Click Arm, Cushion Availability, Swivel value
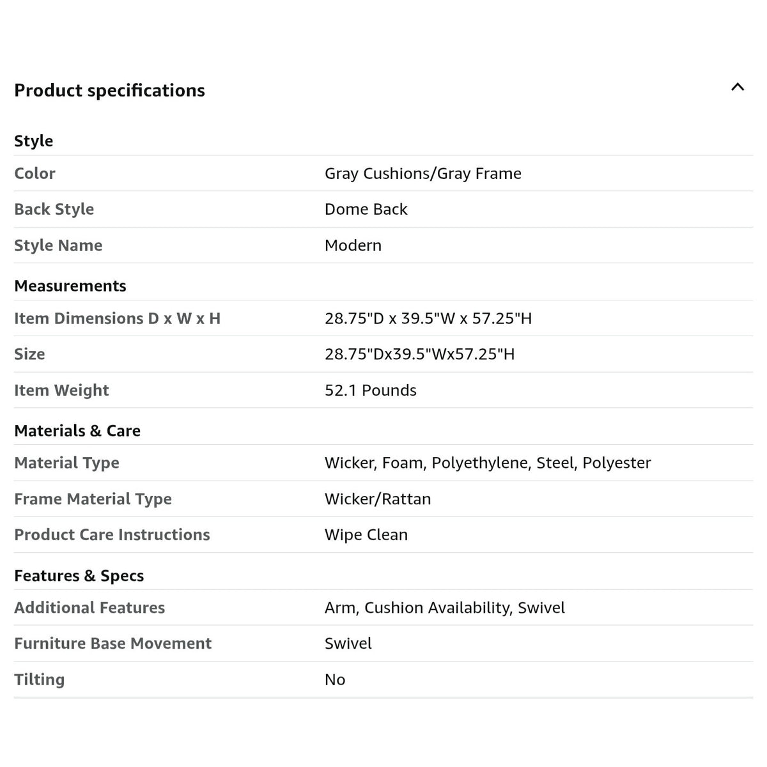767x767 pixels. (x=444, y=608)
